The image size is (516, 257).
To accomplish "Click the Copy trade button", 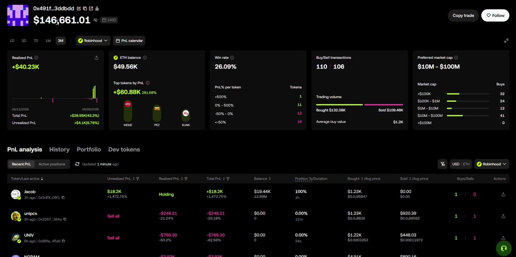I will click(464, 15).
